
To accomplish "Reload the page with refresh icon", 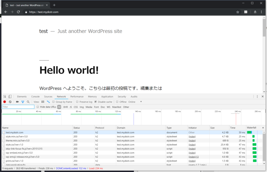I will 19,12.
